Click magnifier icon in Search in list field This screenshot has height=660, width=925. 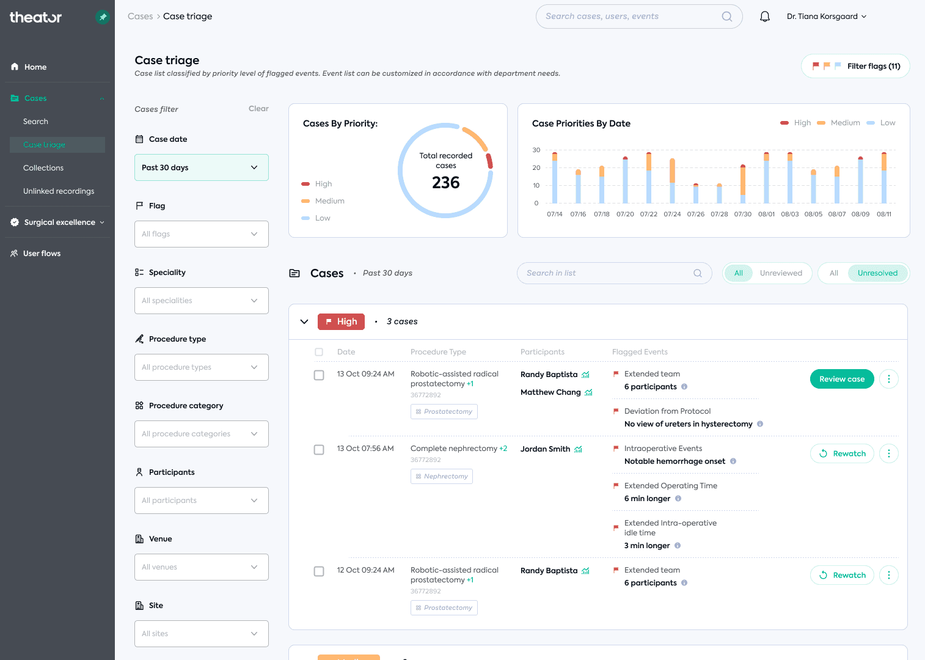[x=698, y=273]
